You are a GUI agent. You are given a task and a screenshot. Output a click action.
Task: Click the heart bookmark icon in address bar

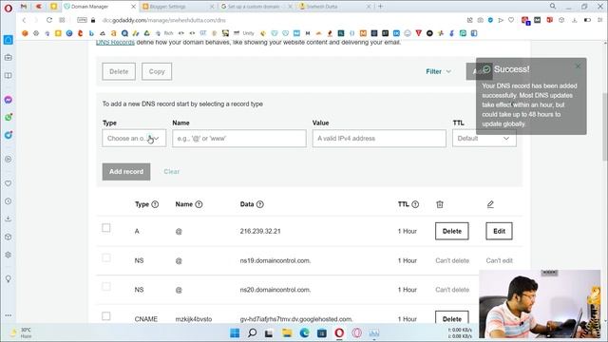511,20
